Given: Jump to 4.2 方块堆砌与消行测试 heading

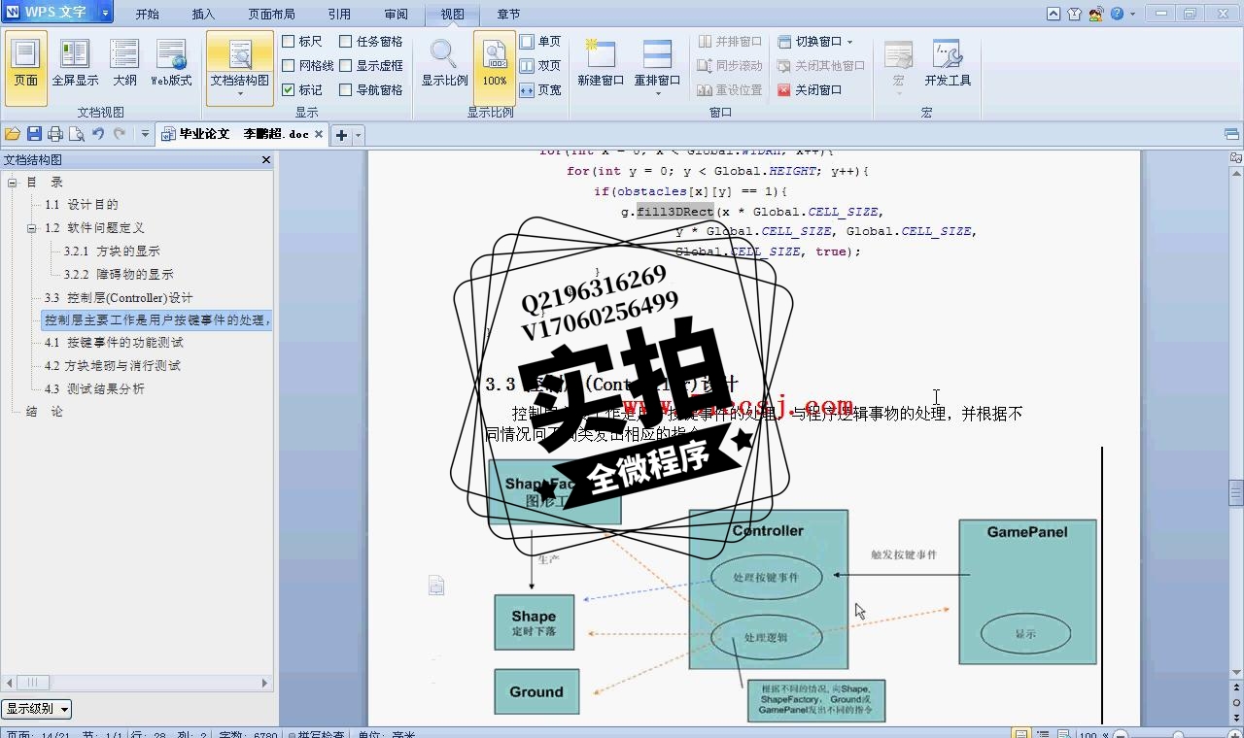Looking at the screenshot, I should click(113, 366).
